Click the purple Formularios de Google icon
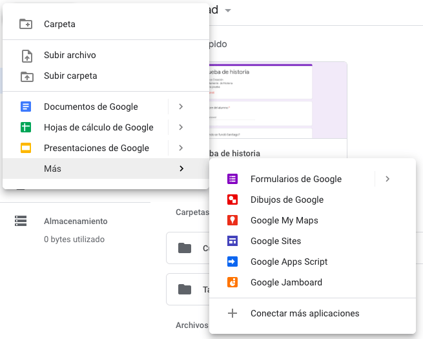Viewport: 423px width, 339px height. (232, 179)
